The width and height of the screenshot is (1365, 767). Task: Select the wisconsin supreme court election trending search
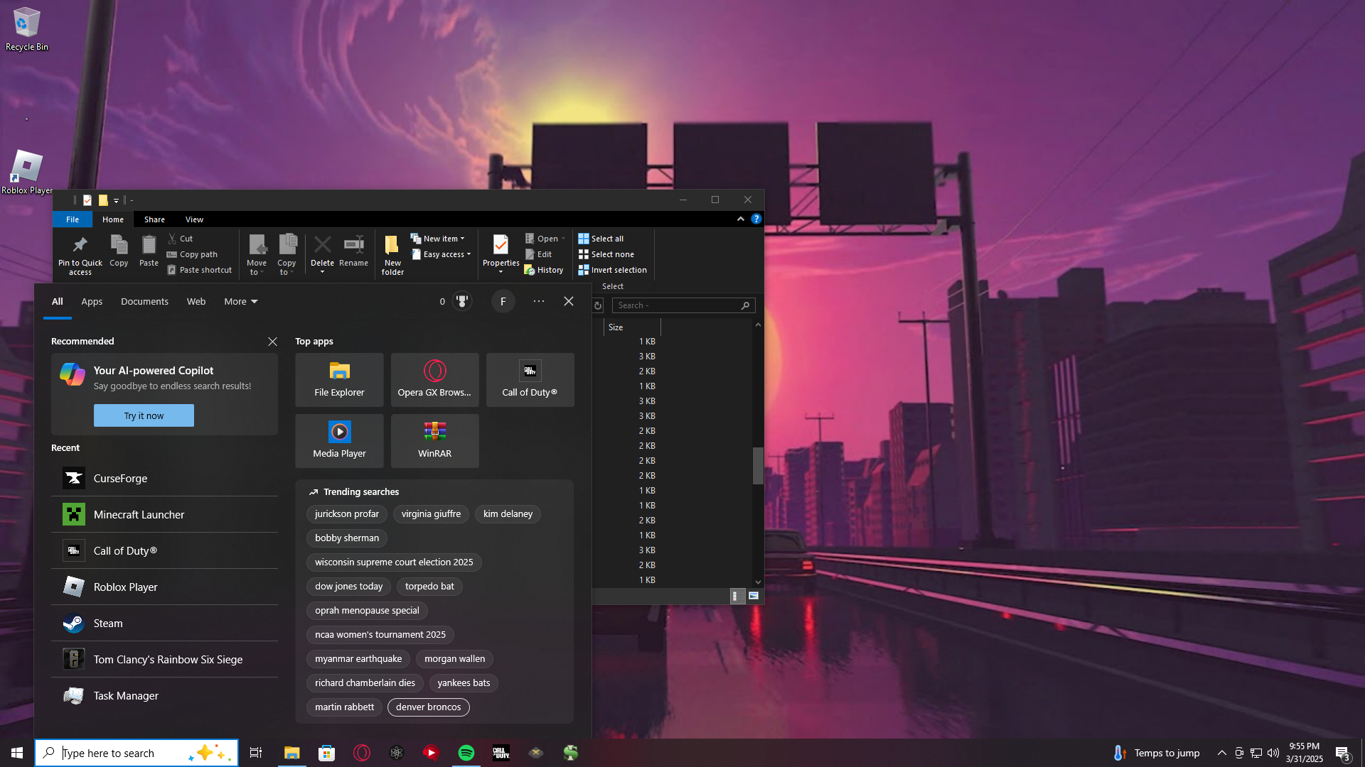(x=394, y=562)
